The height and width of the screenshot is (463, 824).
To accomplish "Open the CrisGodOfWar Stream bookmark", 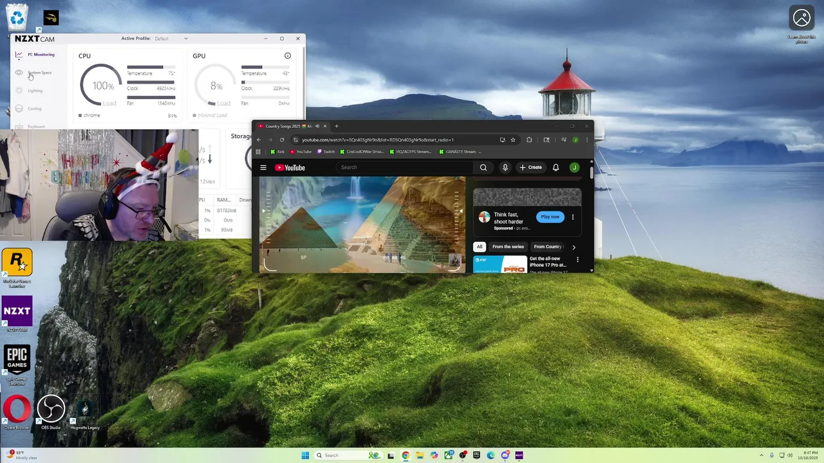I will point(362,152).
